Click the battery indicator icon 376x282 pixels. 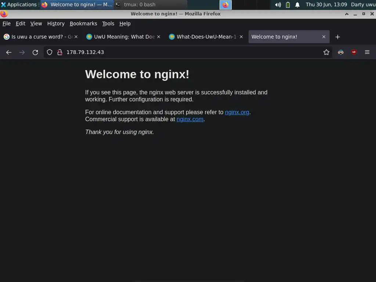click(x=288, y=5)
